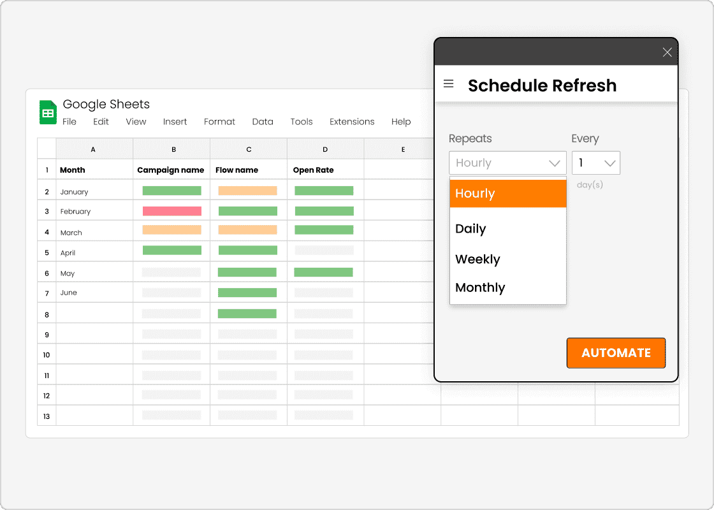Close the Schedule Refresh dialog
714x510 pixels.
click(x=667, y=52)
